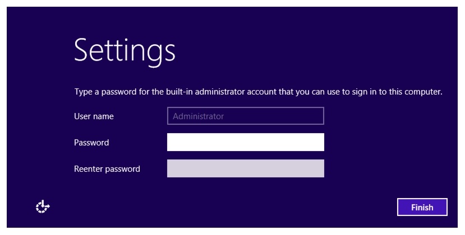This screenshot has width=465, height=235.
Task: Open the Ease of Access icon
Action: pyautogui.click(x=43, y=206)
